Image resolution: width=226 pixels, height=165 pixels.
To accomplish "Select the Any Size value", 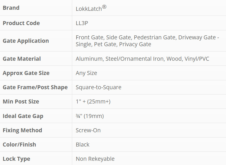I will (x=86, y=73).
